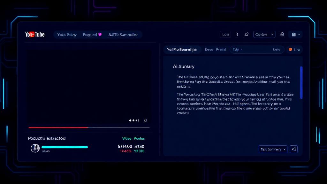Screen dimensions: 327x184
Task: Click the chevron icon next to Lop
Action: tap(237, 34)
